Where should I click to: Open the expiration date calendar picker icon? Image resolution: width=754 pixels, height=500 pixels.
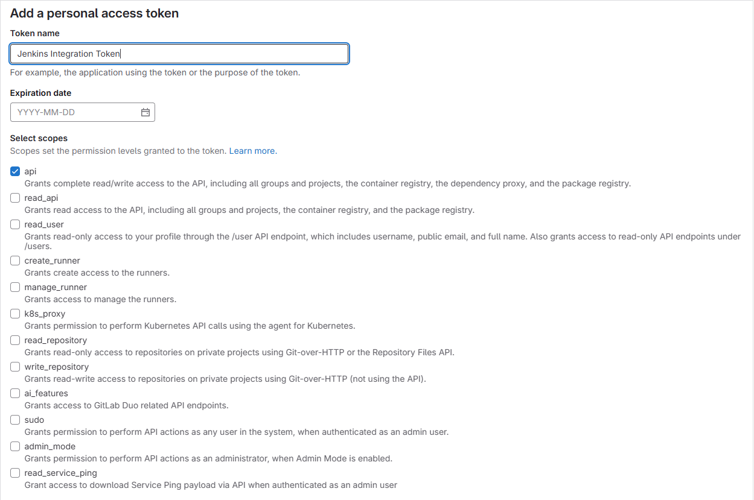coord(145,112)
